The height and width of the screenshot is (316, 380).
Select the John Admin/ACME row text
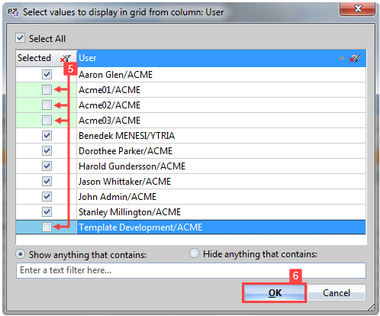click(118, 197)
